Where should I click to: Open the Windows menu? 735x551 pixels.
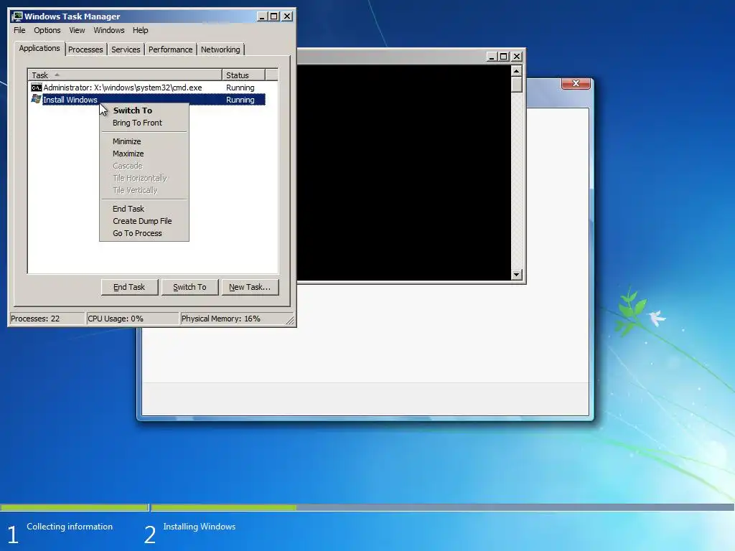click(109, 30)
